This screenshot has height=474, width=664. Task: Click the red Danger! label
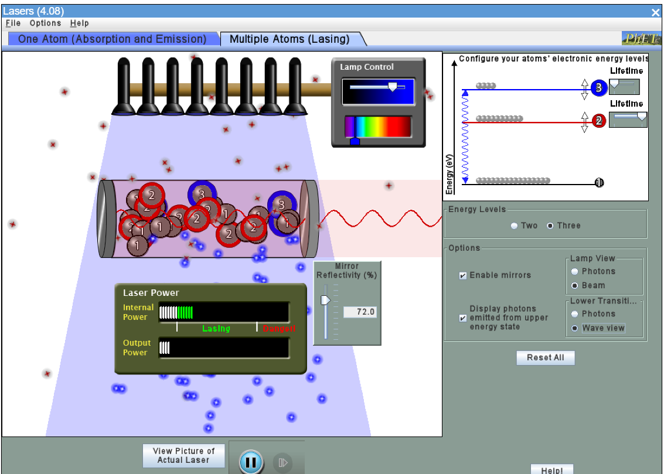[278, 329]
